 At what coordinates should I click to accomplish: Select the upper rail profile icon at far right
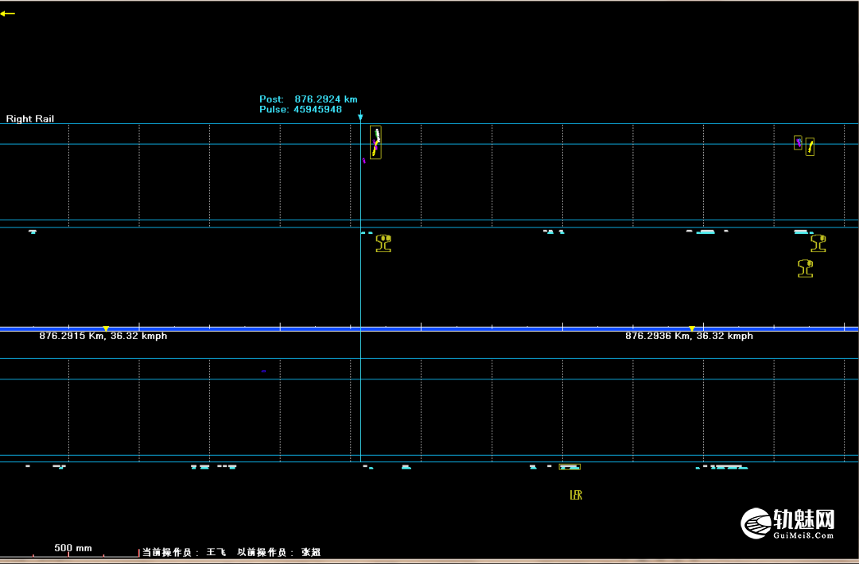coord(818,243)
